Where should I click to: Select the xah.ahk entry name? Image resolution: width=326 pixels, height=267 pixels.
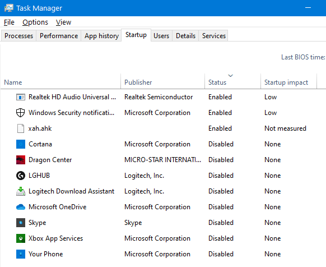[x=40, y=128]
